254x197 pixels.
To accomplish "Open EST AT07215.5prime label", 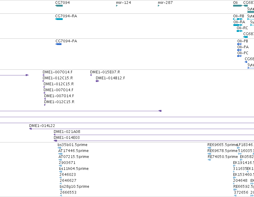I will 73,157.
